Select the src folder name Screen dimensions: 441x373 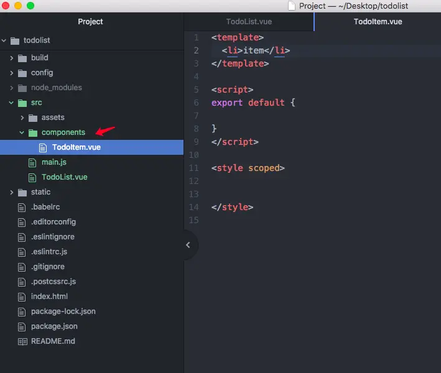(x=36, y=103)
